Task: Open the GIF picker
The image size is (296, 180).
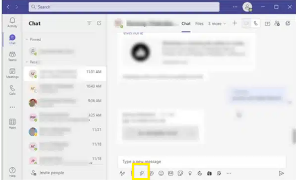Action: [x=170, y=173]
